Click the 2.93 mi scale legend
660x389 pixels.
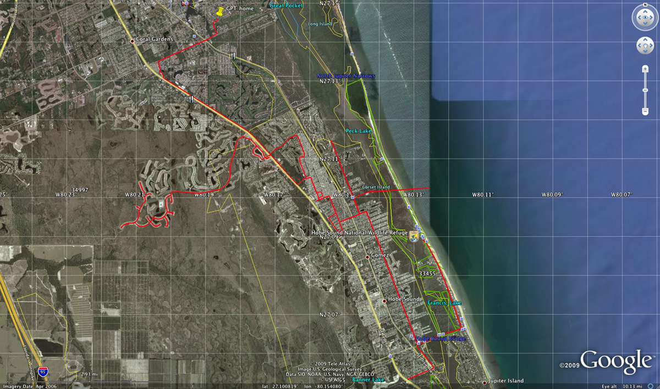click(x=89, y=374)
